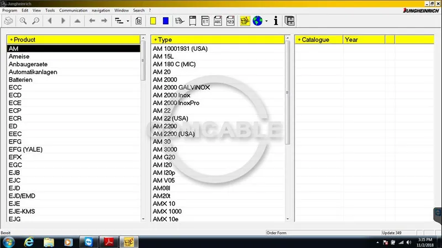Click the zoom in magnifier icon
Viewport: 442px width, 248px height.
[x=23, y=21]
